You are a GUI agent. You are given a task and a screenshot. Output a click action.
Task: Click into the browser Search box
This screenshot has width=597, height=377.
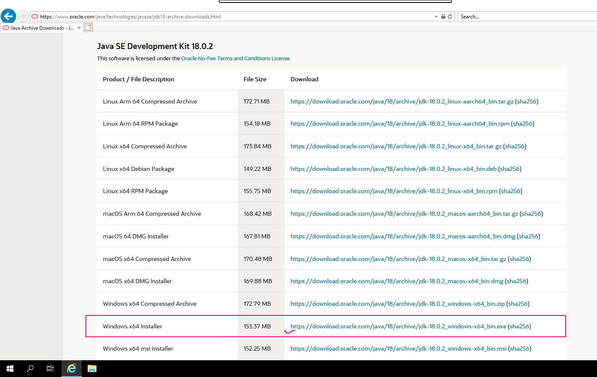(x=528, y=17)
